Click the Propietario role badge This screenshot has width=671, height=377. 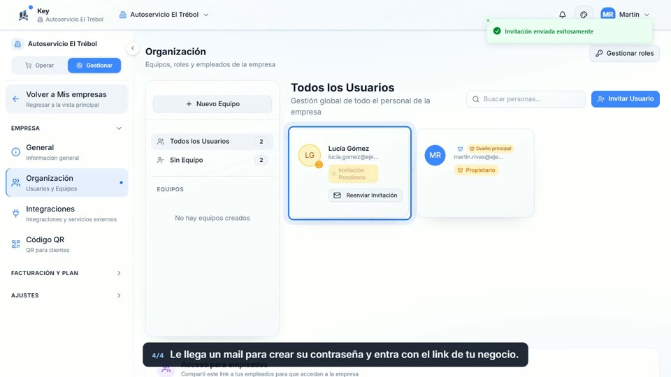pos(476,170)
